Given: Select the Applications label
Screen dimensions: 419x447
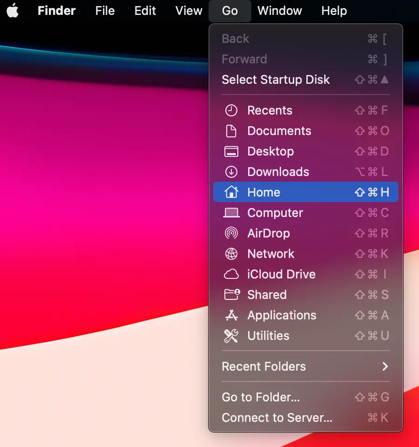Looking at the screenshot, I should (282, 315).
